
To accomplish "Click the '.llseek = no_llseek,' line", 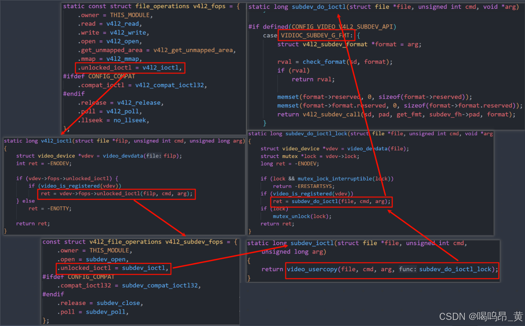I will click(x=113, y=120).
